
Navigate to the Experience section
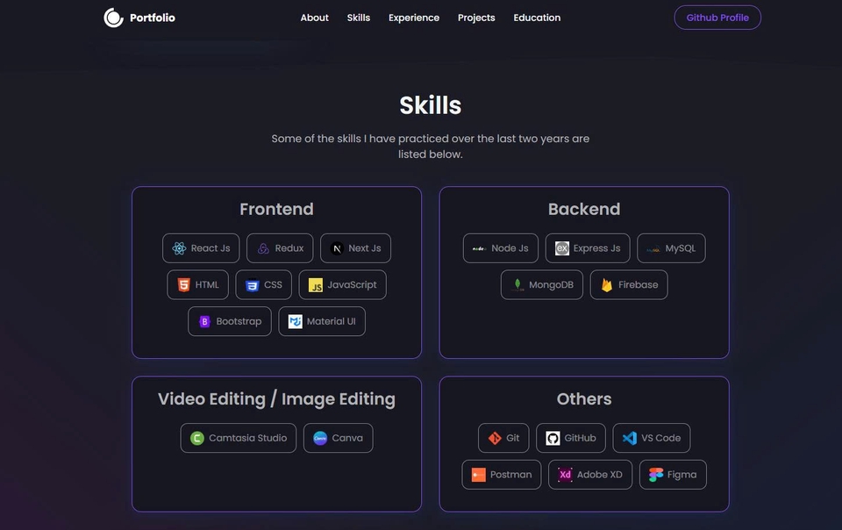[414, 18]
